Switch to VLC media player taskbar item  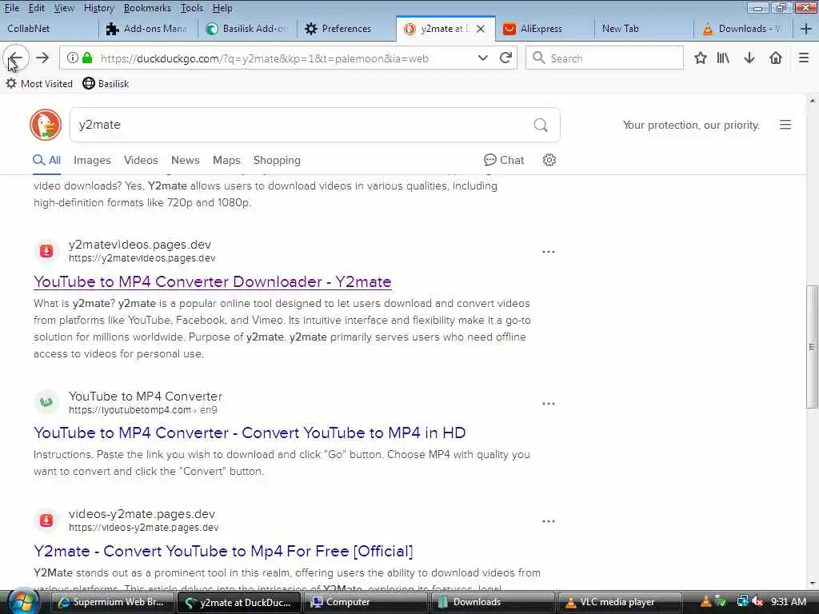coord(620,603)
